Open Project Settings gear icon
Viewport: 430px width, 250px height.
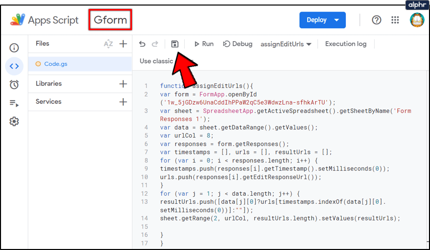(14, 121)
